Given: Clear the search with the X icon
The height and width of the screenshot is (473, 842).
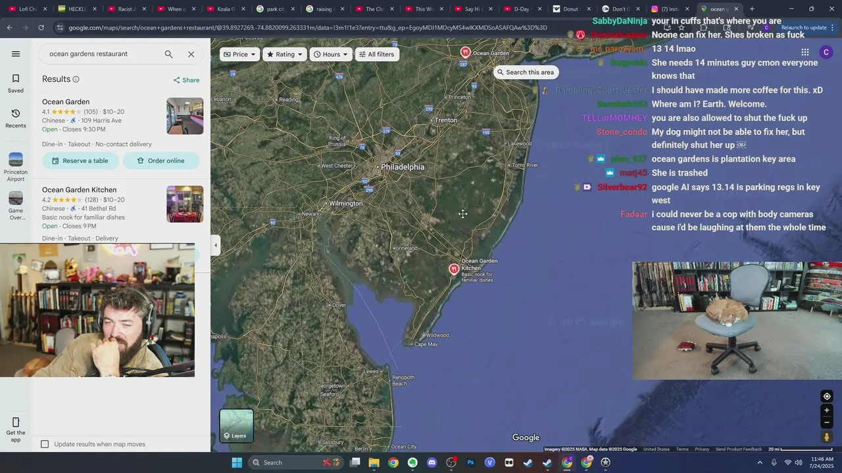Looking at the screenshot, I should 191,54.
